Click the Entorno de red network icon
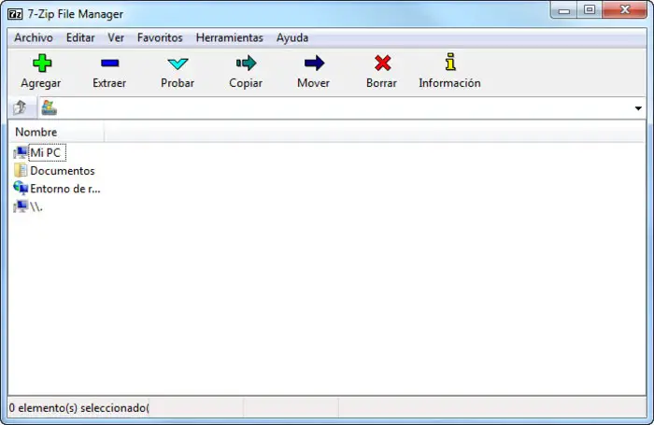 (21, 188)
